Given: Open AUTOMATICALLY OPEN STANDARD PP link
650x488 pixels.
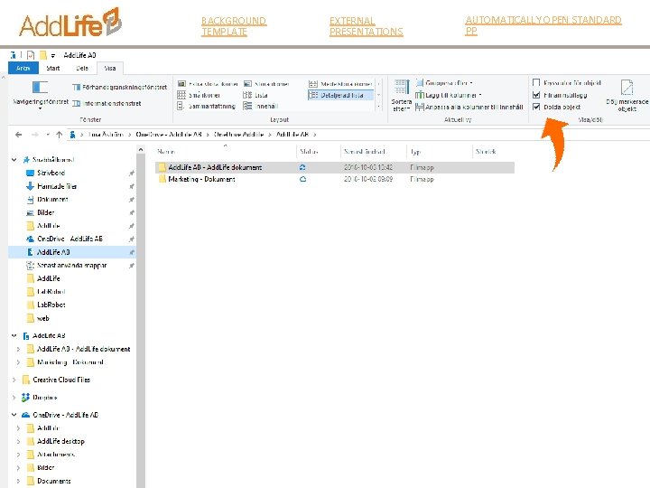Looking at the screenshot, I should 543,25.
